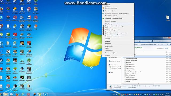Select Копировать in the context menu
The width and height of the screenshot is (171, 96).
tap(108, 43)
